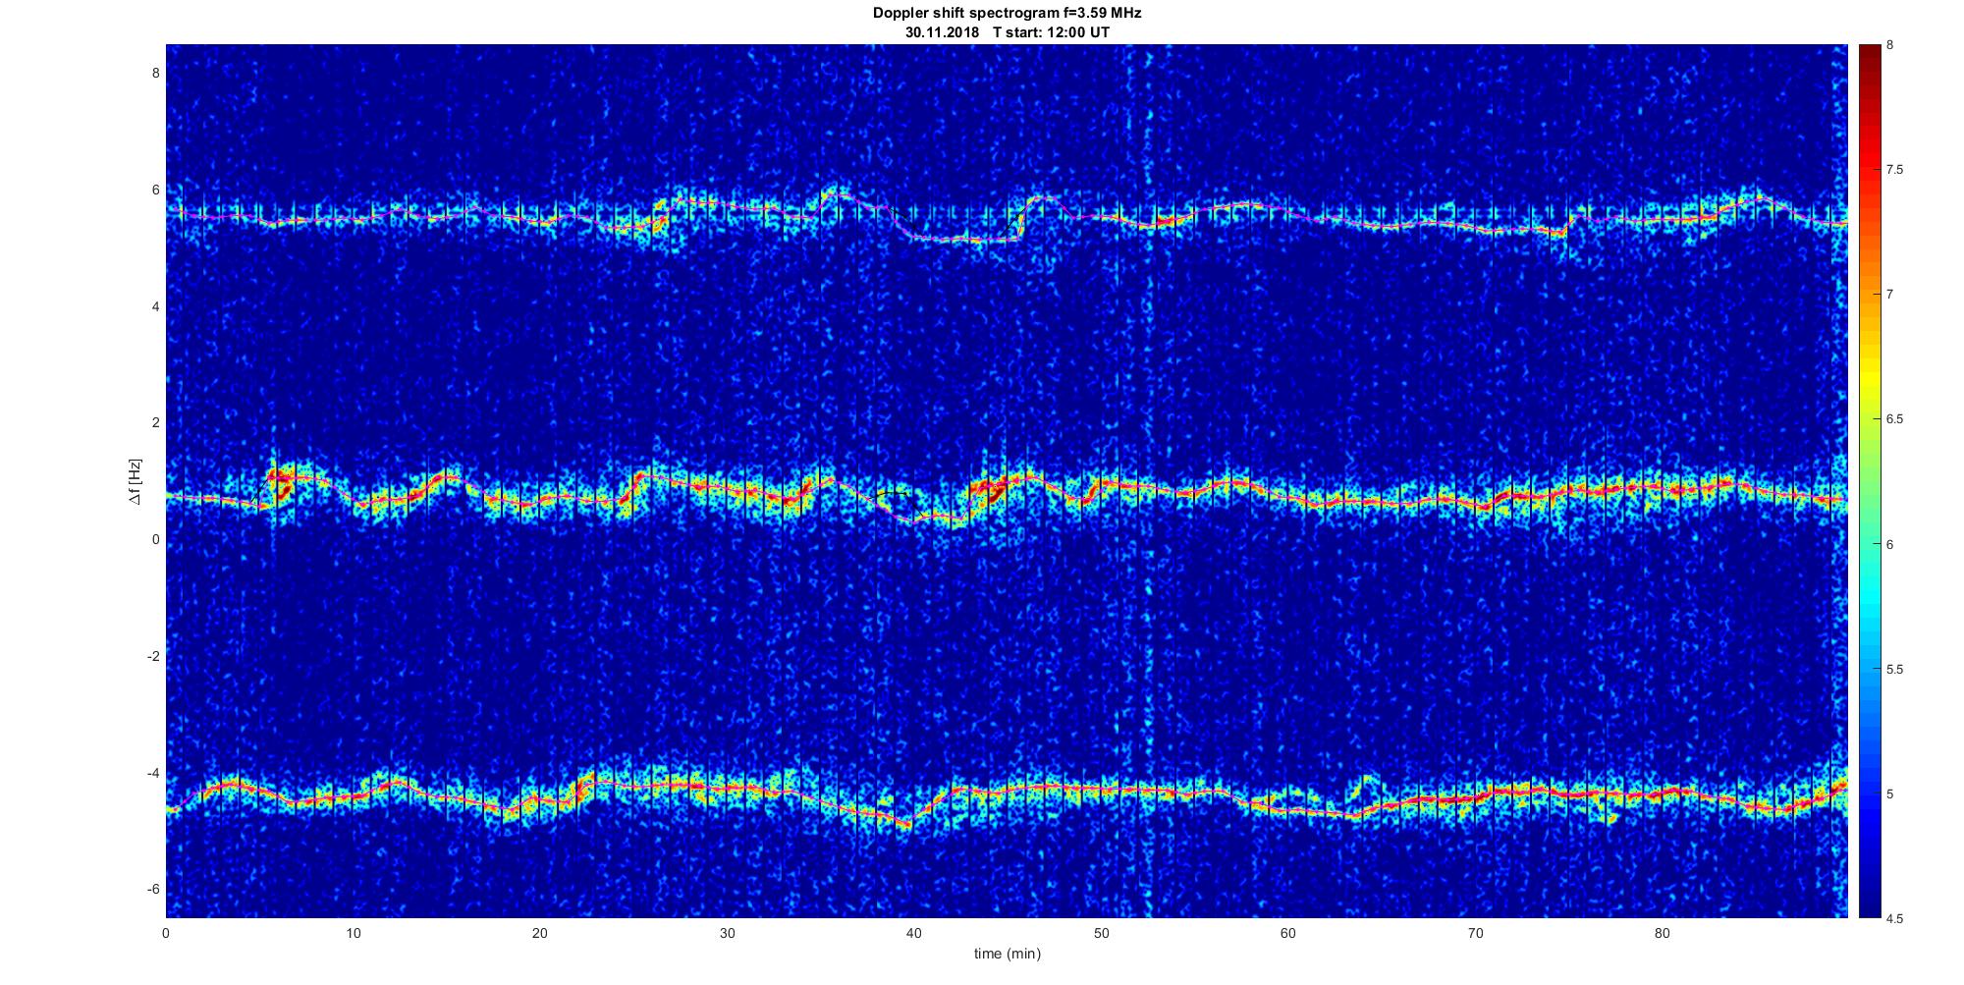Click the x-axis tick label '10'

(354, 933)
